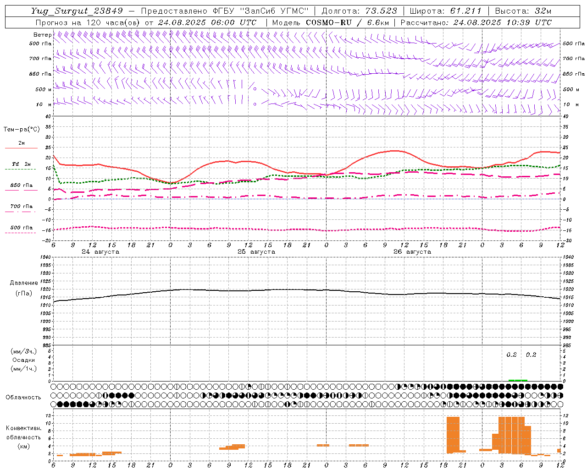Click the forecast start time 24.08.2025 06:00 UTC
The height and width of the screenshot is (469, 587).
tap(207, 22)
